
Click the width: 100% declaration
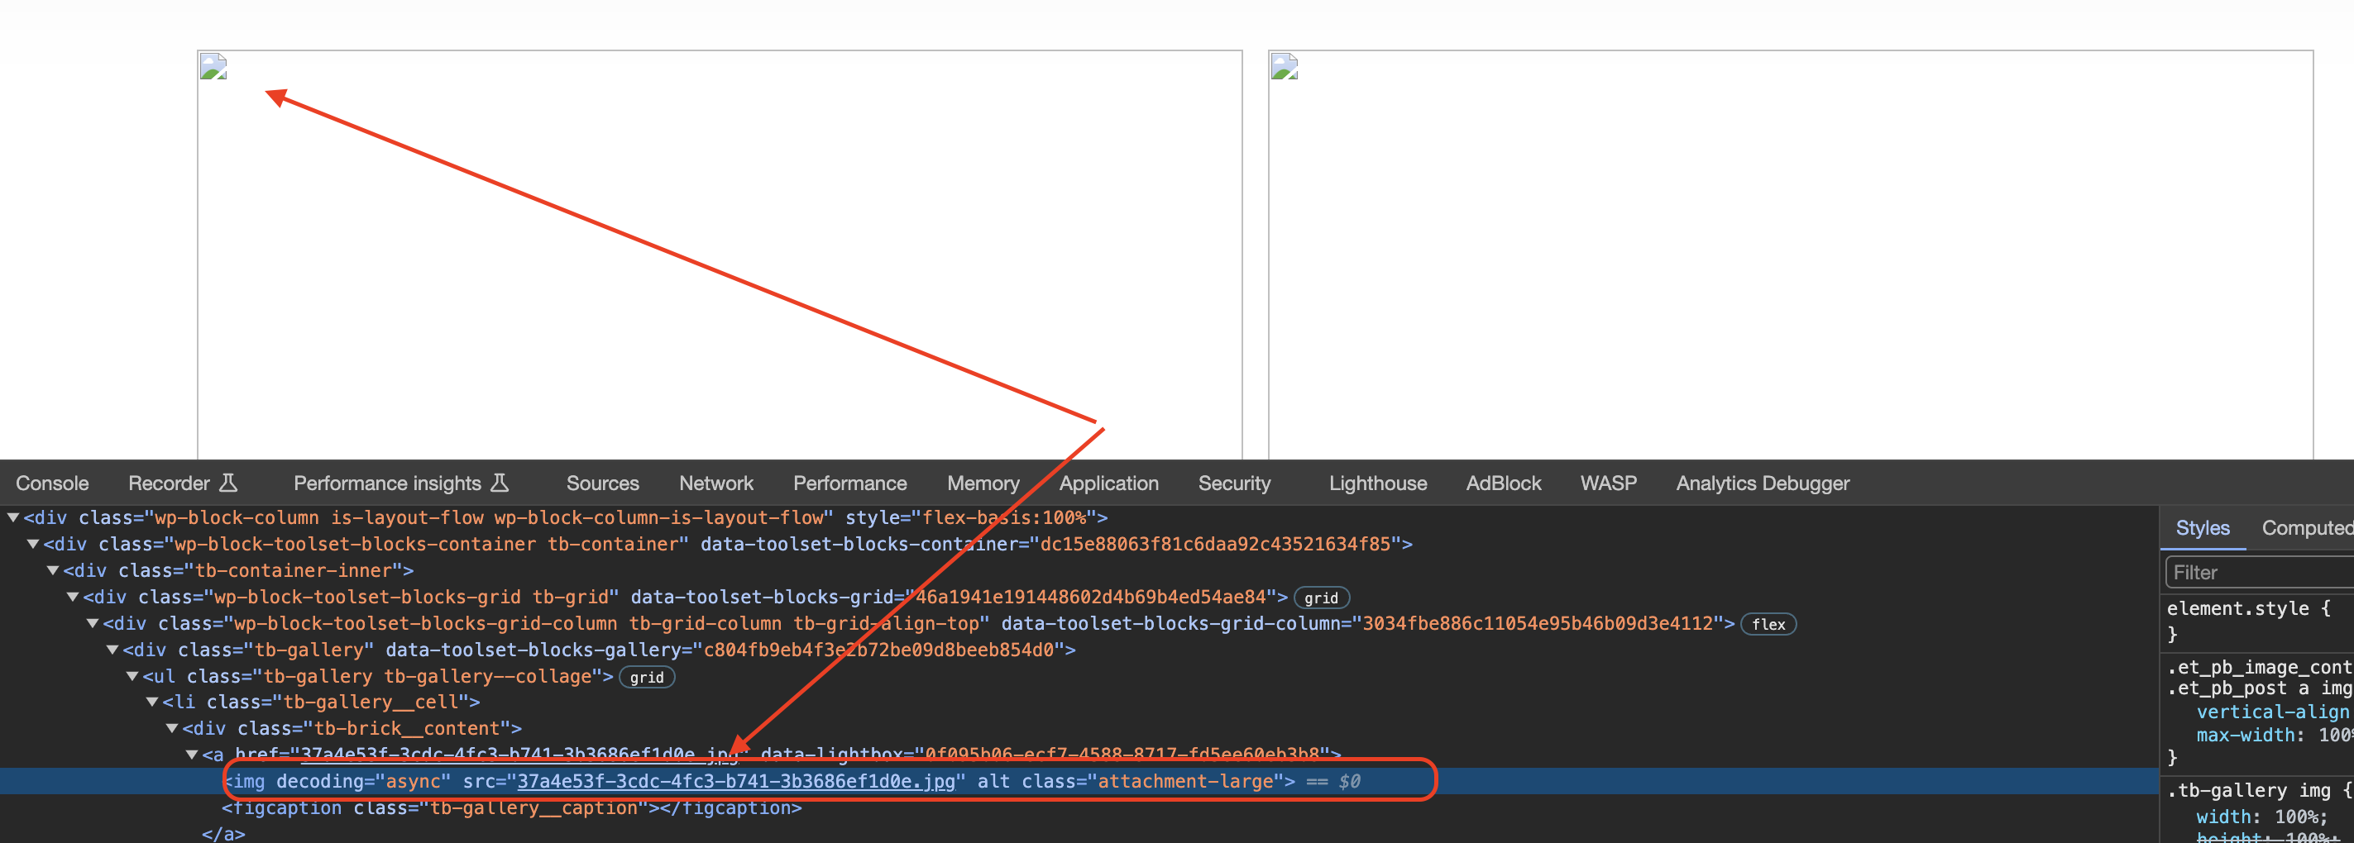click(x=2261, y=817)
